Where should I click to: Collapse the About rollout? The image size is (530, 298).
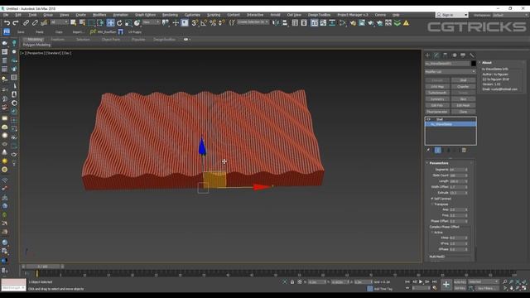487,63
